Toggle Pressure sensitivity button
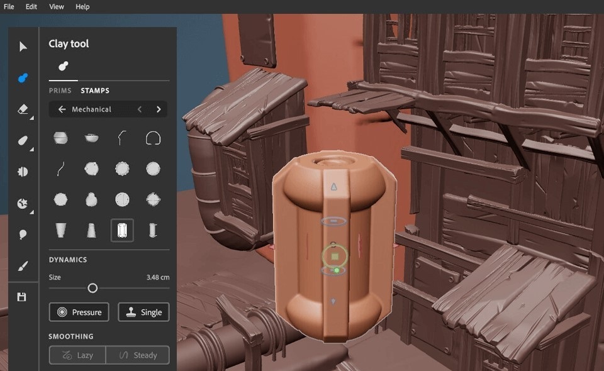The width and height of the screenshot is (604, 371). 79,312
